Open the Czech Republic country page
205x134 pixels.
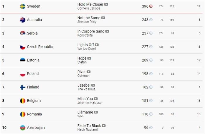tap(40, 47)
